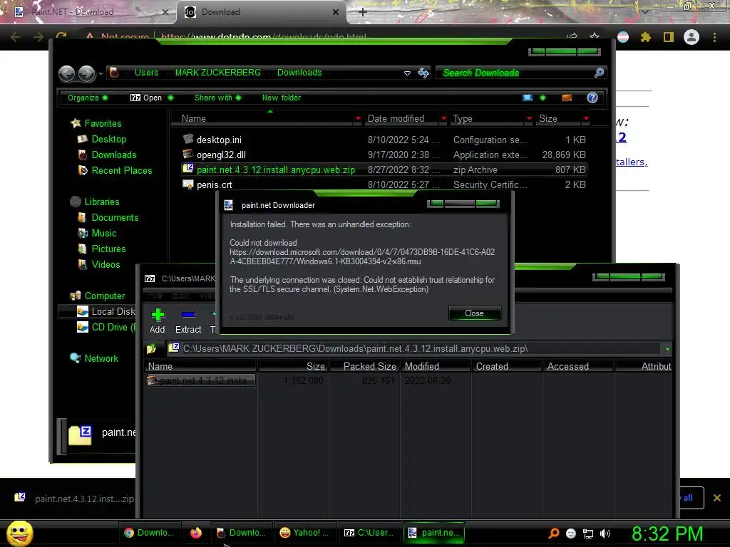Click the Start smiley orb on taskbar
The height and width of the screenshot is (547, 730).
coord(19,533)
